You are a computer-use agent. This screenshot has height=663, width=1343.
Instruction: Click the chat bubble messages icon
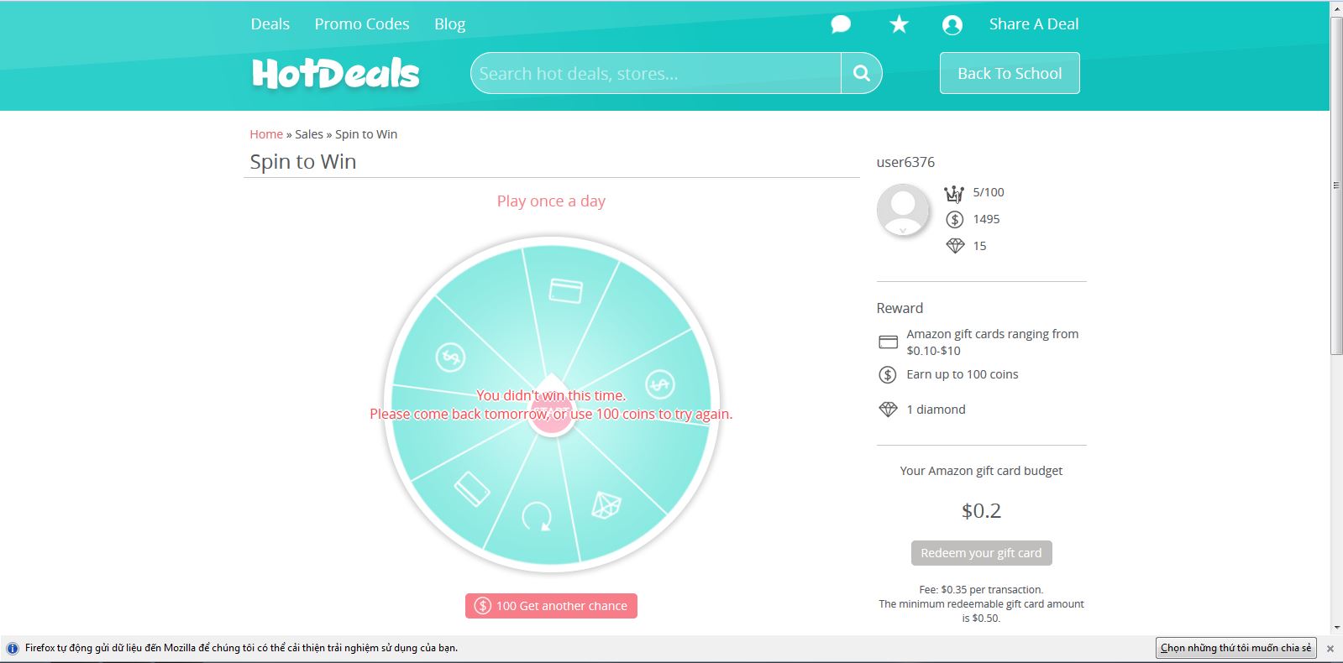(841, 24)
